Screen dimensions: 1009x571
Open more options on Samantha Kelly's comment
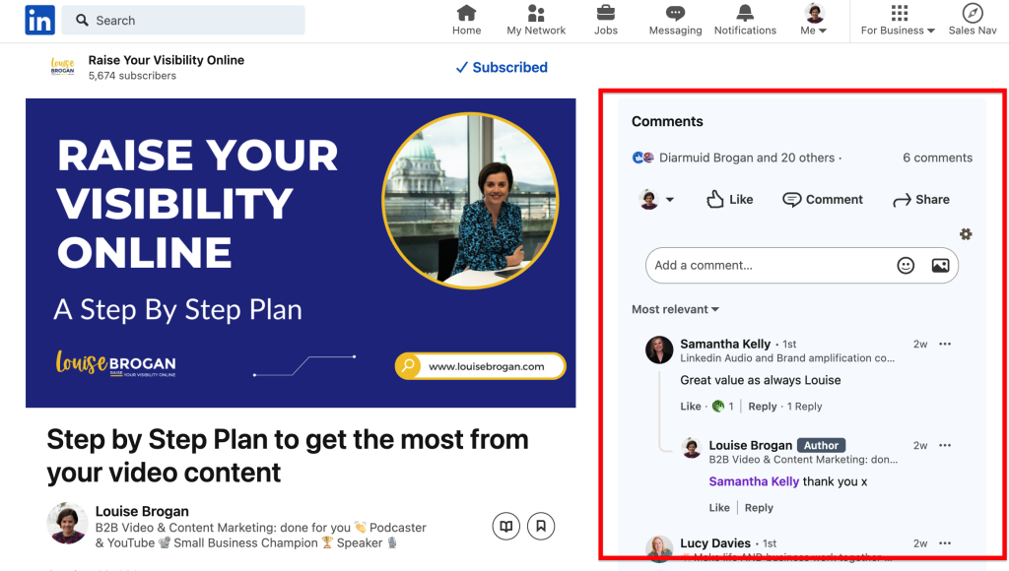(945, 344)
